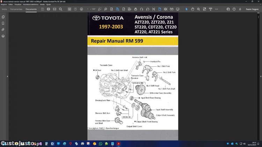The width and height of the screenshot is (262, 147).
Task: Go to previous page with up arrow
Action: point(75,9)
